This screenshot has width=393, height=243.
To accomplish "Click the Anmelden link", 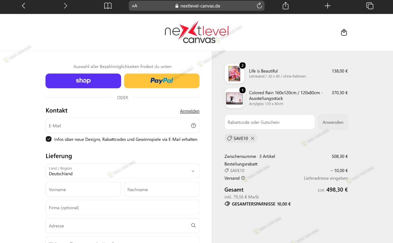I will click(x=190, y=111).
